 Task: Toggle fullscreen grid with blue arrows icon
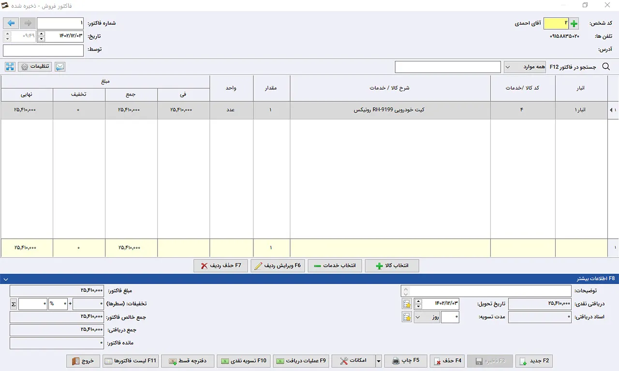click(10, 67)
